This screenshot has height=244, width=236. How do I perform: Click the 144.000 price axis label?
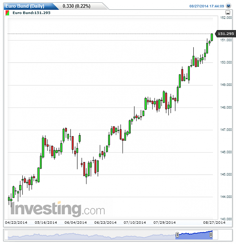(x=226, y=197)
